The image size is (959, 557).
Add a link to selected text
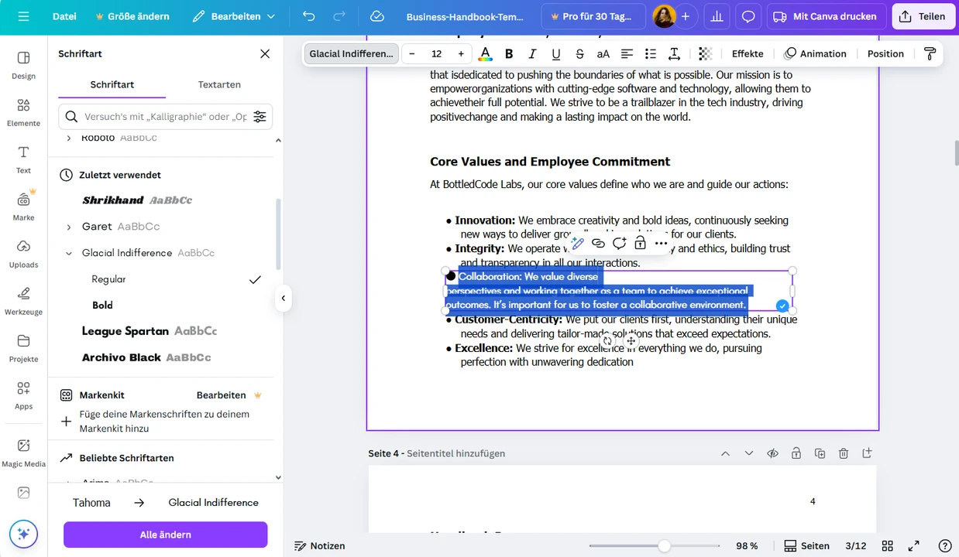598,243
